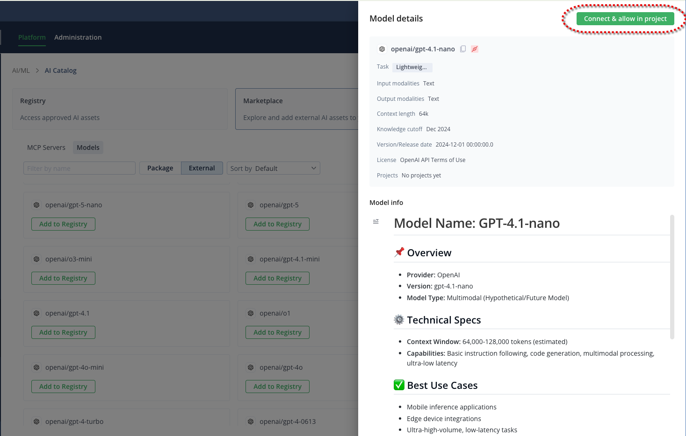The image size is (686, 436).
Task: Click the Best Use Cases heading
Action: (442, 386)
